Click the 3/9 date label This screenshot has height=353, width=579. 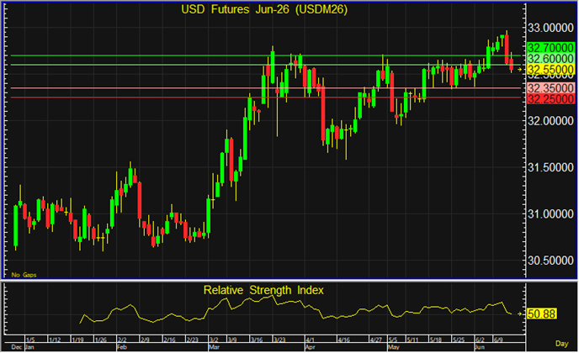pyautogui.click(x=232, y=340)
